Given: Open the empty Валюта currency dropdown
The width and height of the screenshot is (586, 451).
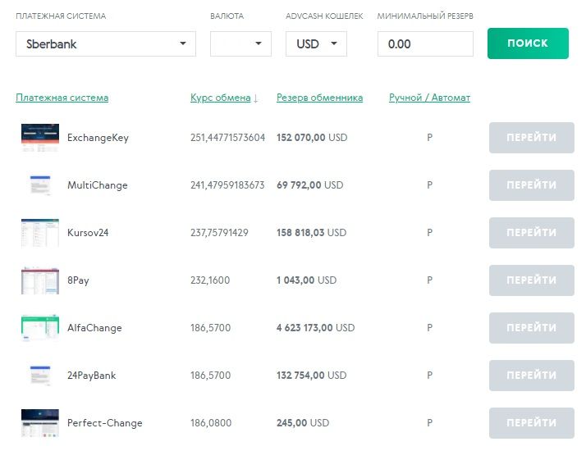Looking at the screenshot, I should tap(240, 44).
